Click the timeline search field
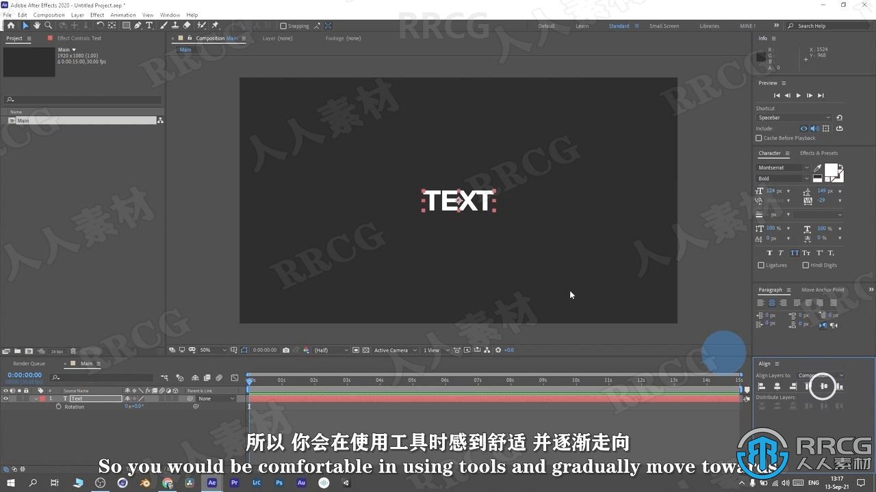 click(101, 377)
